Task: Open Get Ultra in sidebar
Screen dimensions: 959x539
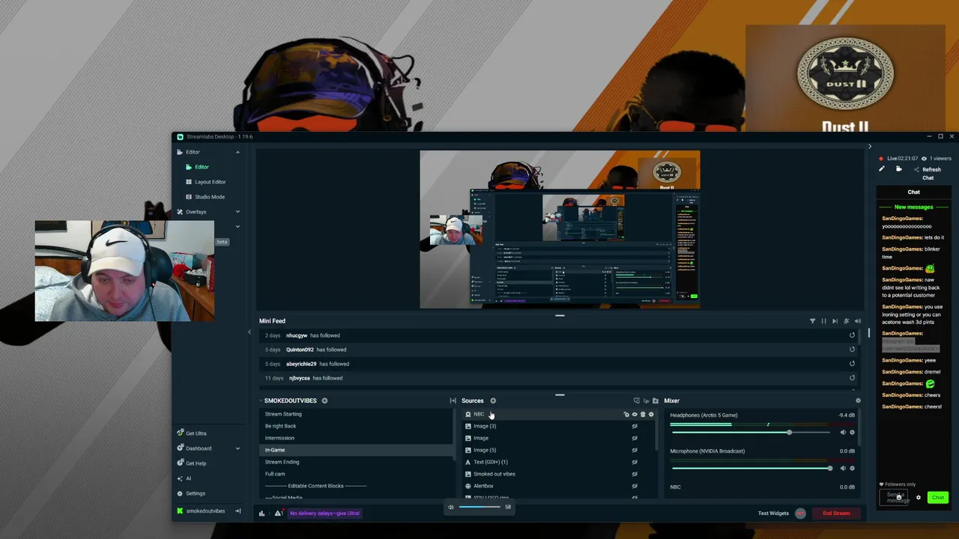Action: click(196, 433)
